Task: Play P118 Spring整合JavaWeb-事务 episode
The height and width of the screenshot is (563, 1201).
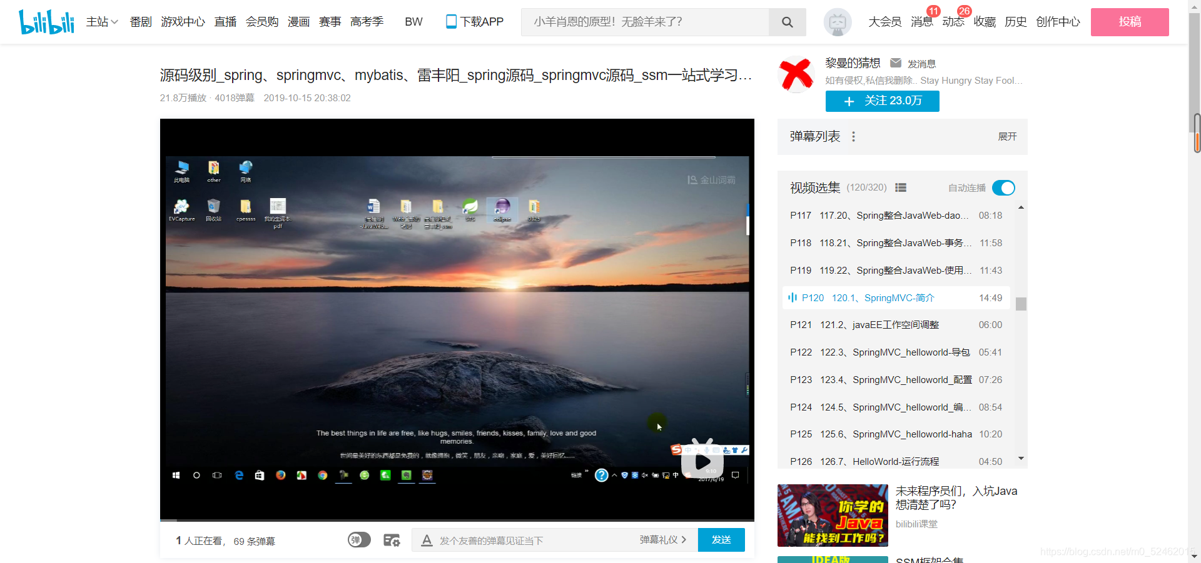Action: point(896,243)
